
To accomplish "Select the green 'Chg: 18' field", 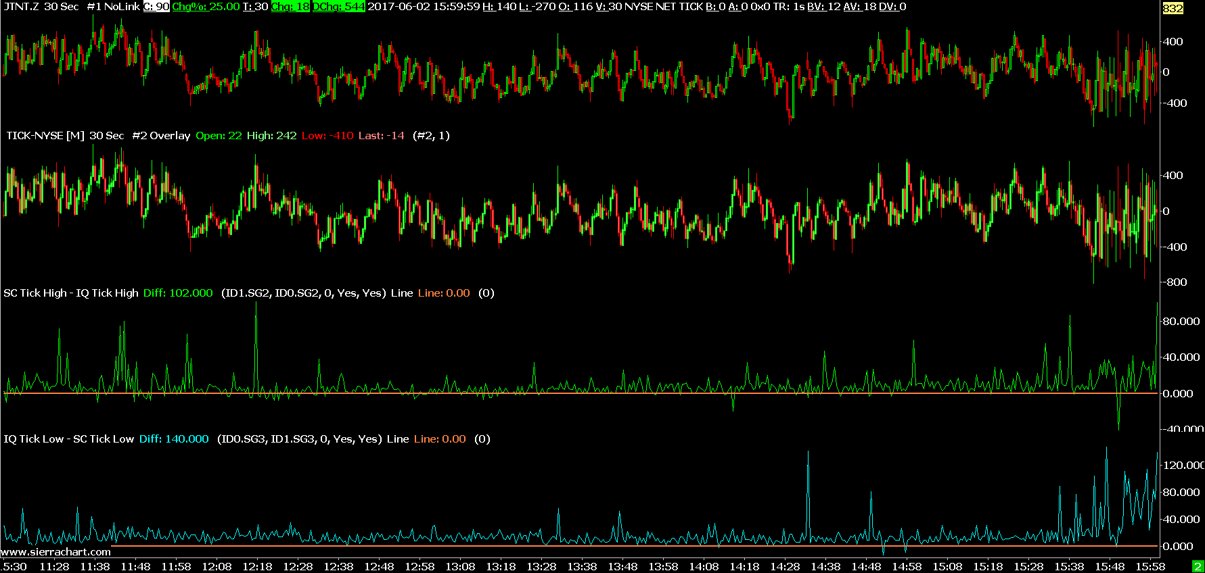I will (290, 7).
